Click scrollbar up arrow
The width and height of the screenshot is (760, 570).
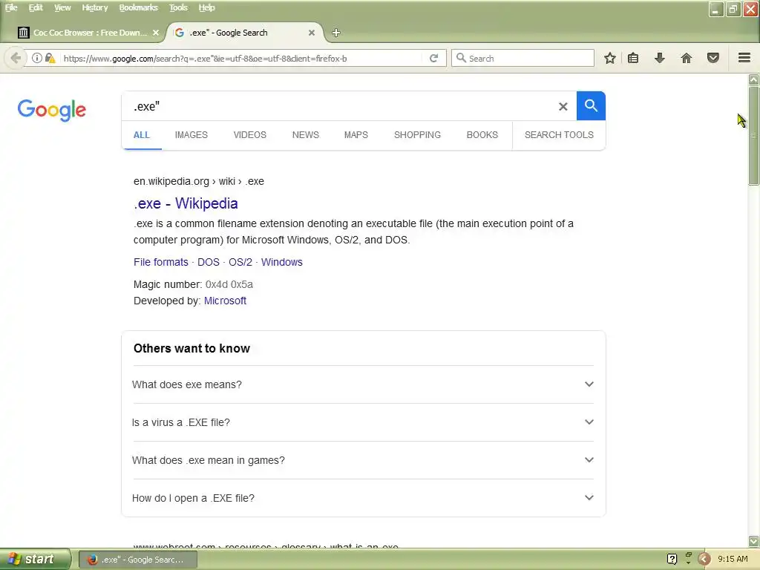pos(754,79)
